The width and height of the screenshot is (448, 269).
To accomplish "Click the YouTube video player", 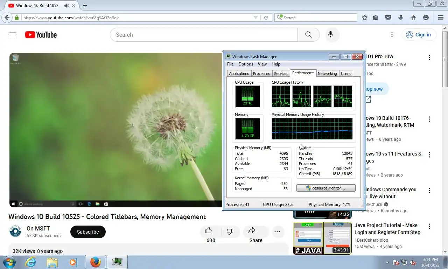I will [x=115, y=130].
